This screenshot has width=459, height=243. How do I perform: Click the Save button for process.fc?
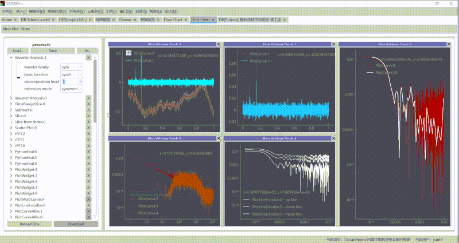52,50
